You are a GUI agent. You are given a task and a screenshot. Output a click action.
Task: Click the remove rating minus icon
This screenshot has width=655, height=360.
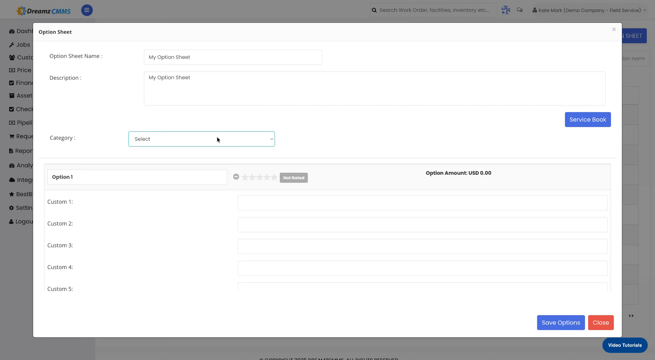coord(236,177)
